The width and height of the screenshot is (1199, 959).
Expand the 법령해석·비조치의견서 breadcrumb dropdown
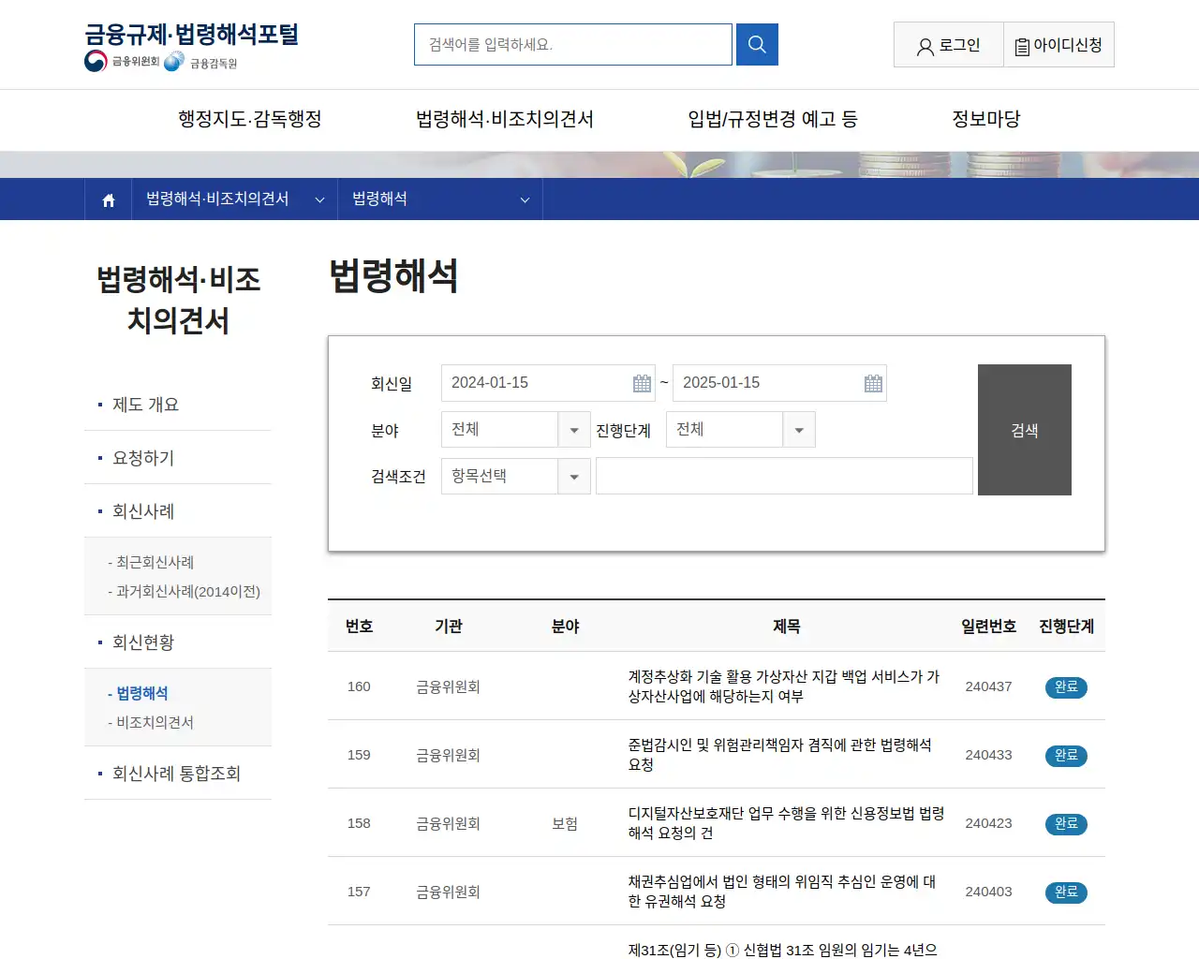235,199
